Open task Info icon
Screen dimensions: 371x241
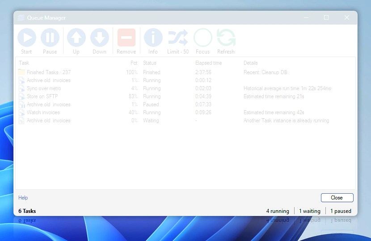(153, 37)
